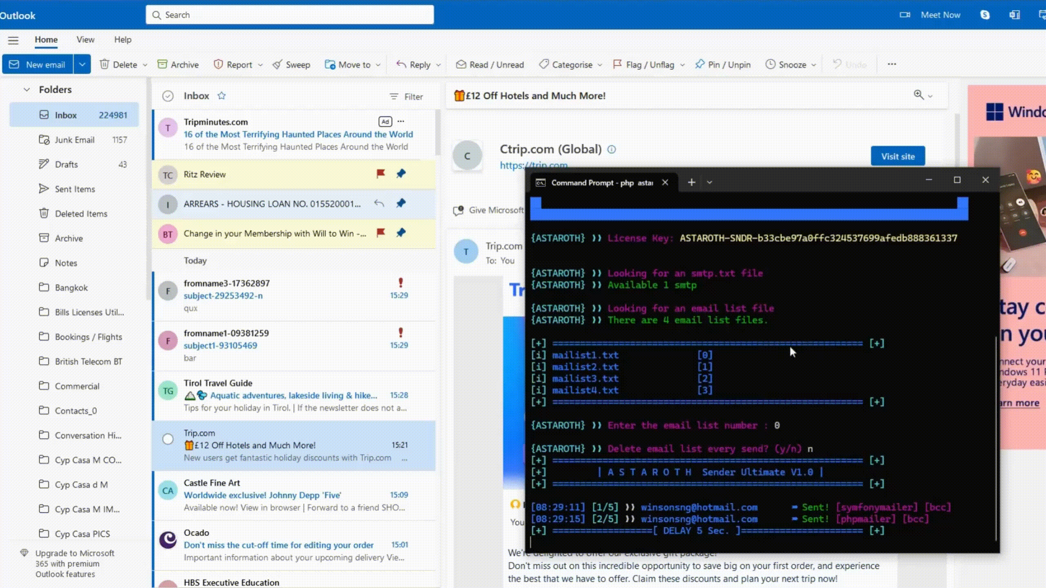Image resolution: width=1046 pixels, height=588 pixels.
Task: Click the Outlook search box
Action: 290,15
